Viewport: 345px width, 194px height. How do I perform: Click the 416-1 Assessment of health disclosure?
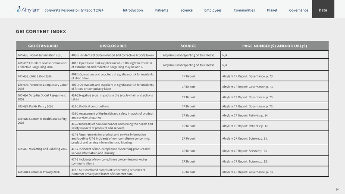tap(113, 115)
